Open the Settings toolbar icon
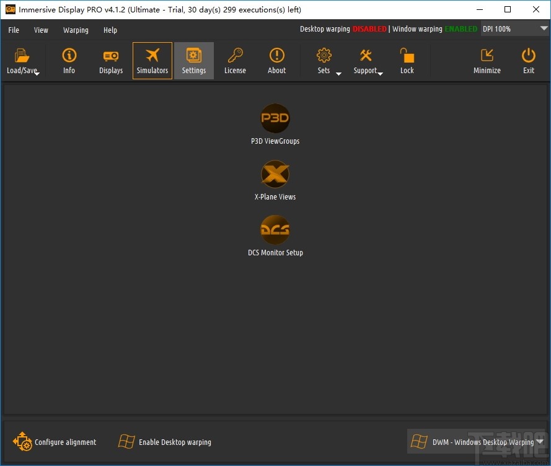The image size is (551, 466). coord(194,56)
